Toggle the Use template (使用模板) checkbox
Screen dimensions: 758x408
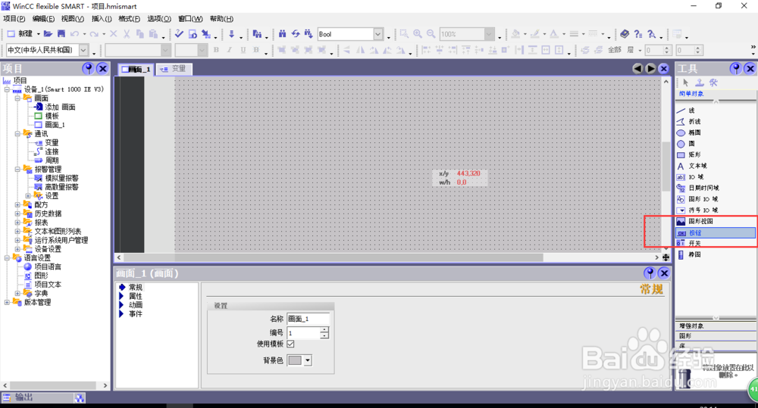(x=290, y=344)
